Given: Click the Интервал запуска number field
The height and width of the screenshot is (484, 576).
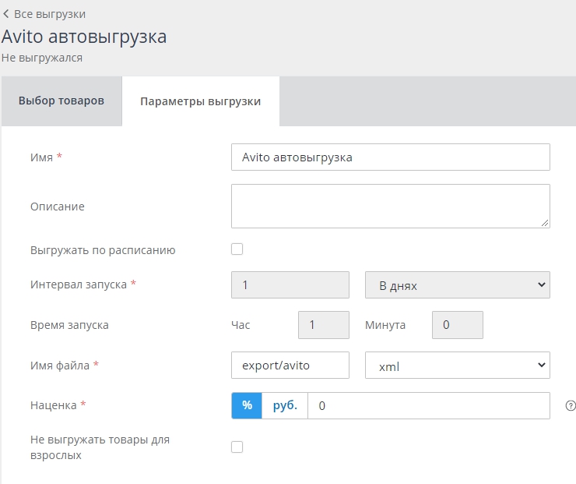Looking at the screenshot, I should (x=290, y=285).
